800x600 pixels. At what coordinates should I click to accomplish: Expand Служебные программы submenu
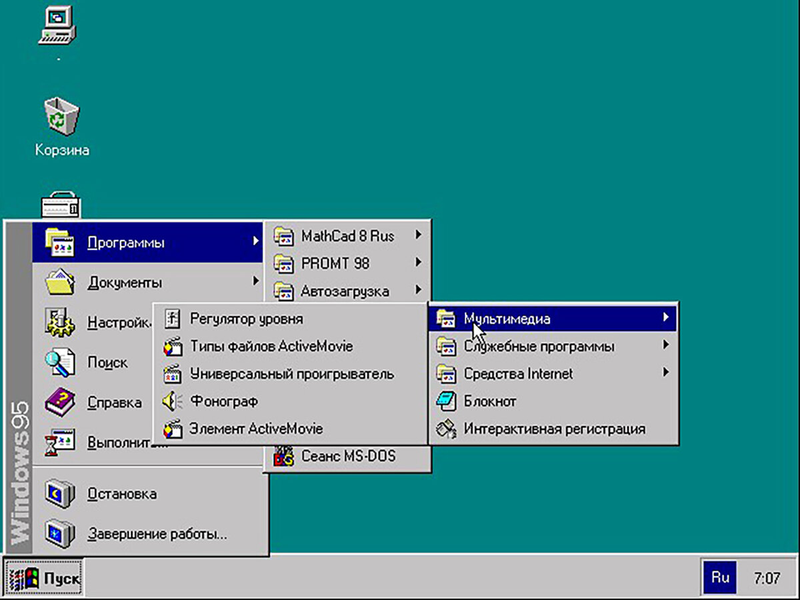[x=667, y=346]
